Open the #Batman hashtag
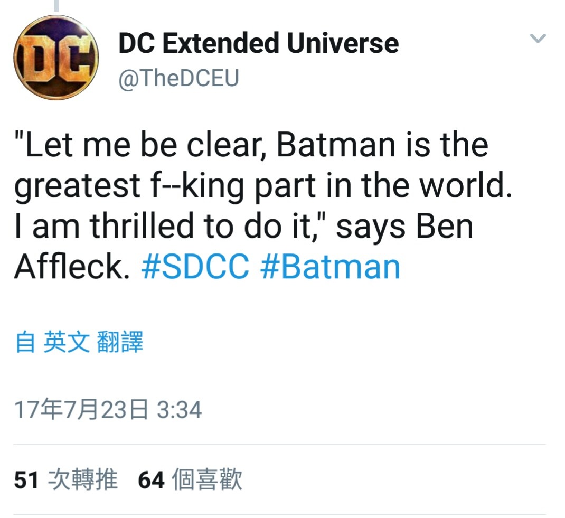The image size is (565, 518). click(x=330, y=267)
